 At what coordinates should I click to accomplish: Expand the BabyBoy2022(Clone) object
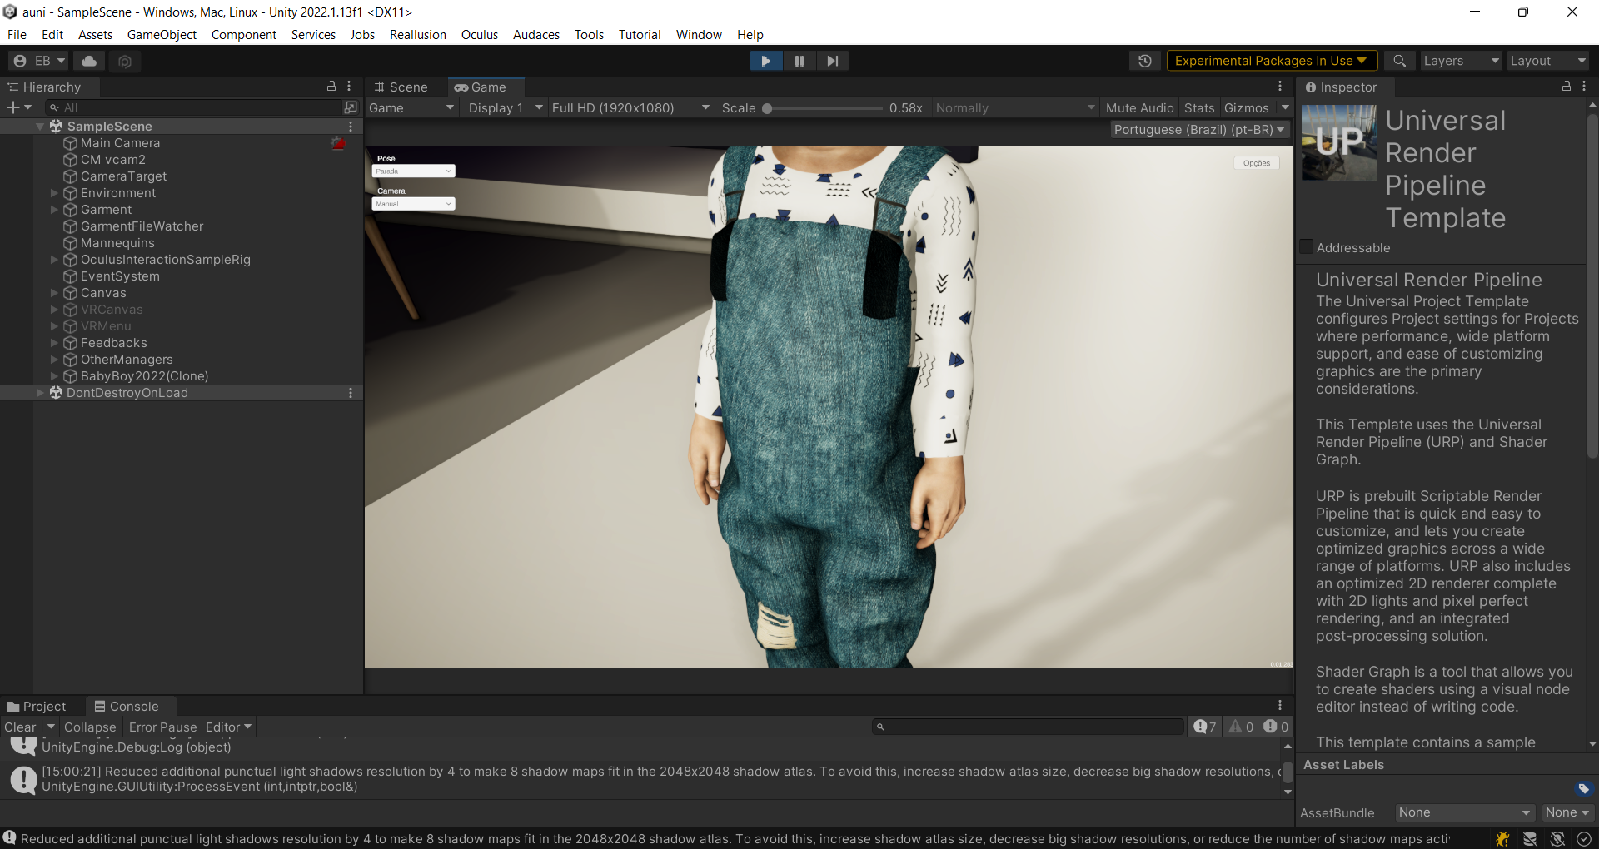click(x=54, y=376)
